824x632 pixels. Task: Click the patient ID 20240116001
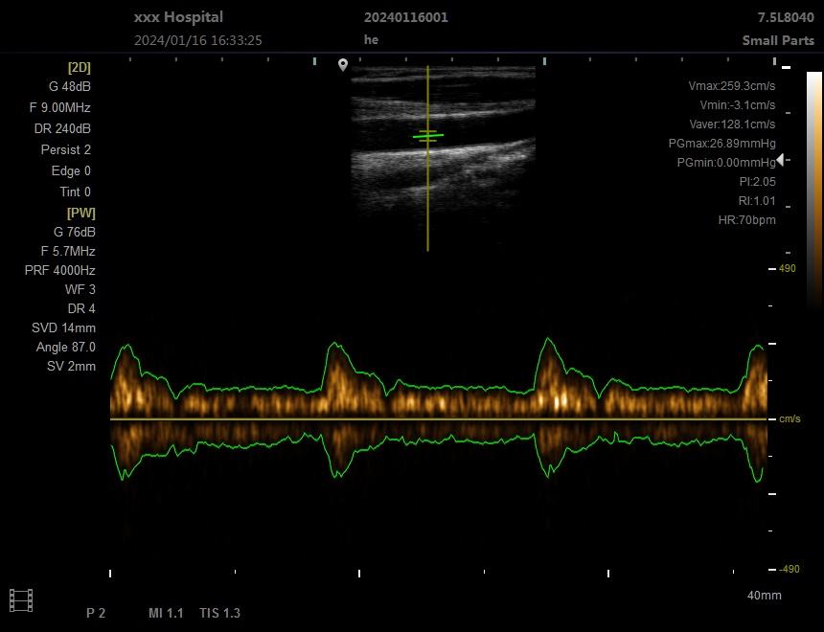pyautogui.click(x=406, y=17)
